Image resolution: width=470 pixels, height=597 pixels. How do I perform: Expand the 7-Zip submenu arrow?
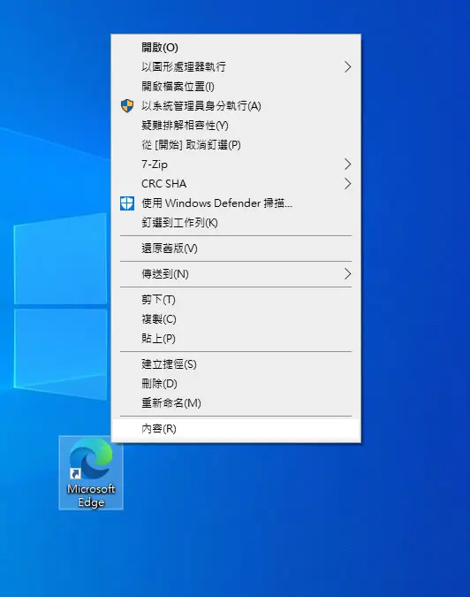pos(347,165)
